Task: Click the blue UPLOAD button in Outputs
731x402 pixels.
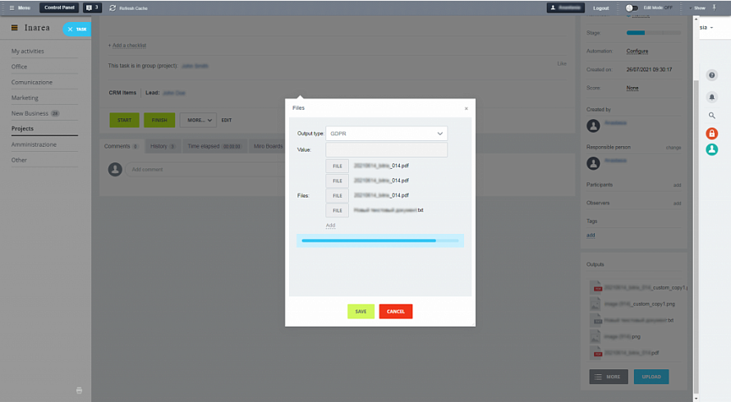Action: [651, 377]
